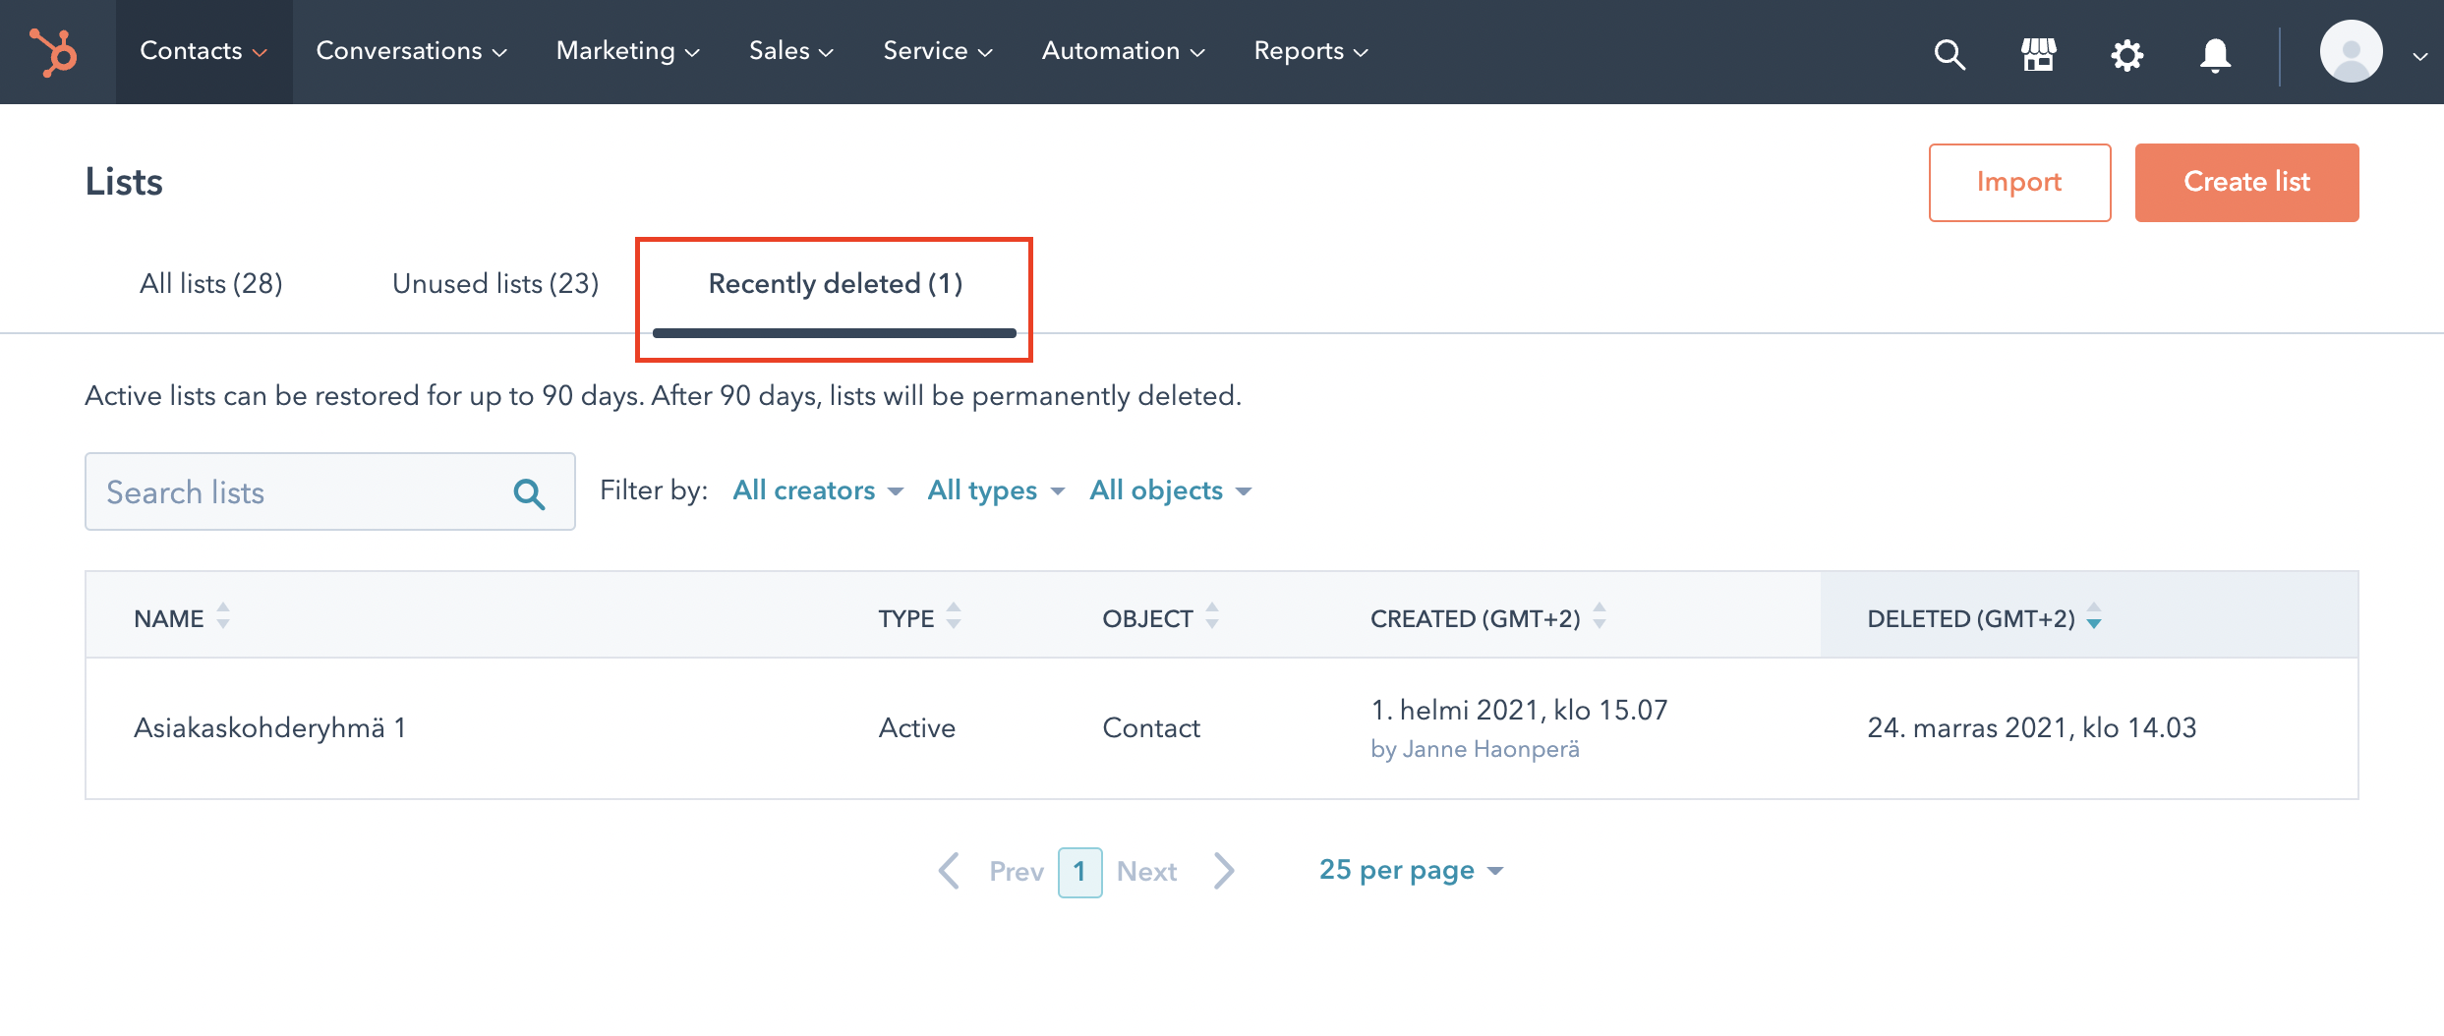Click the Create list button

2246,182
